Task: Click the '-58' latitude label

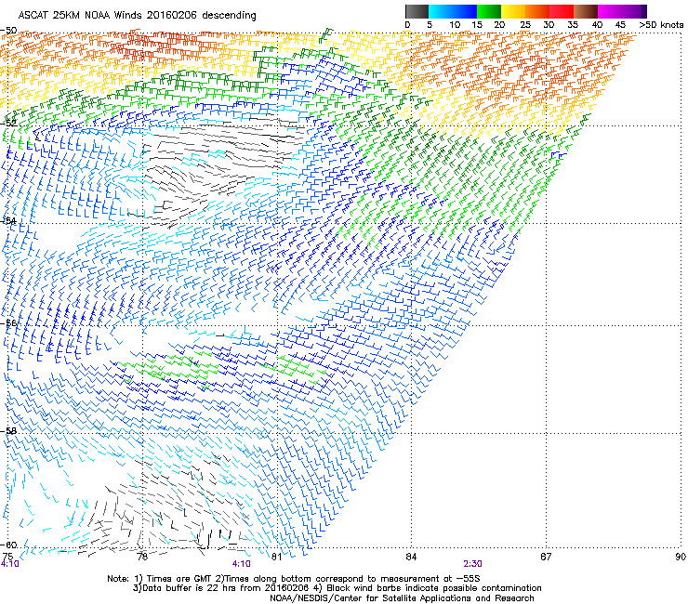Action: (8, 431)
